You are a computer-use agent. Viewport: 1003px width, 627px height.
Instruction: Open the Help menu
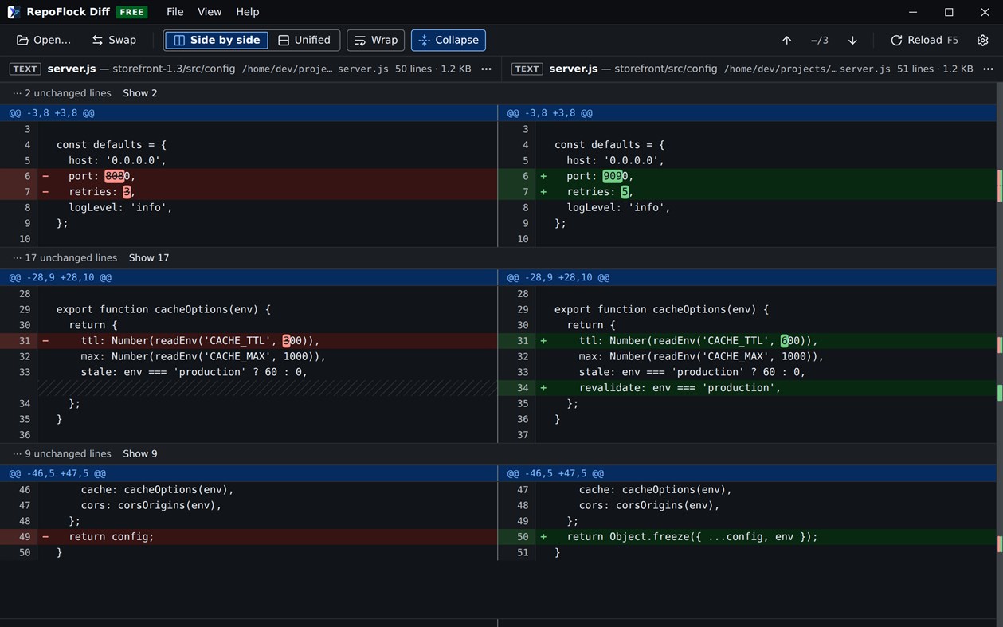pyautogui.click(x=248, y=12)
